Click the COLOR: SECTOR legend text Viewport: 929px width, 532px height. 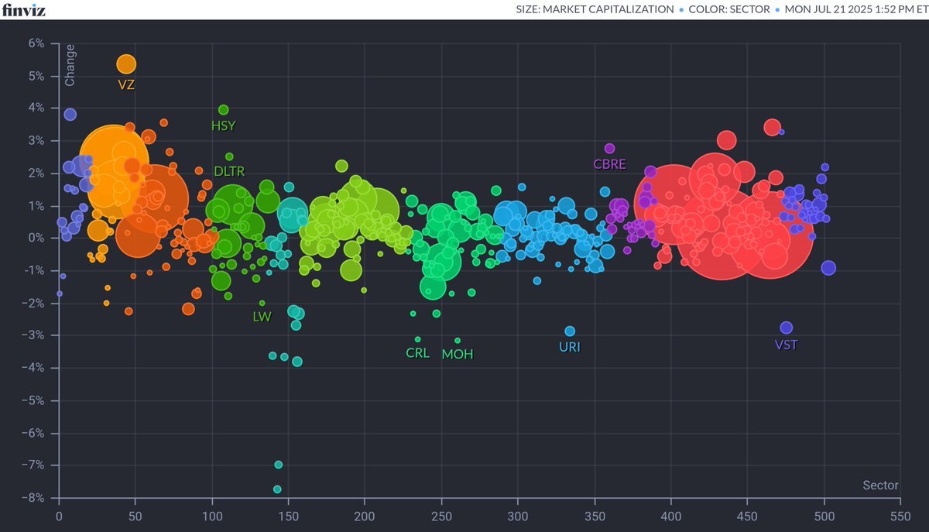731,9
